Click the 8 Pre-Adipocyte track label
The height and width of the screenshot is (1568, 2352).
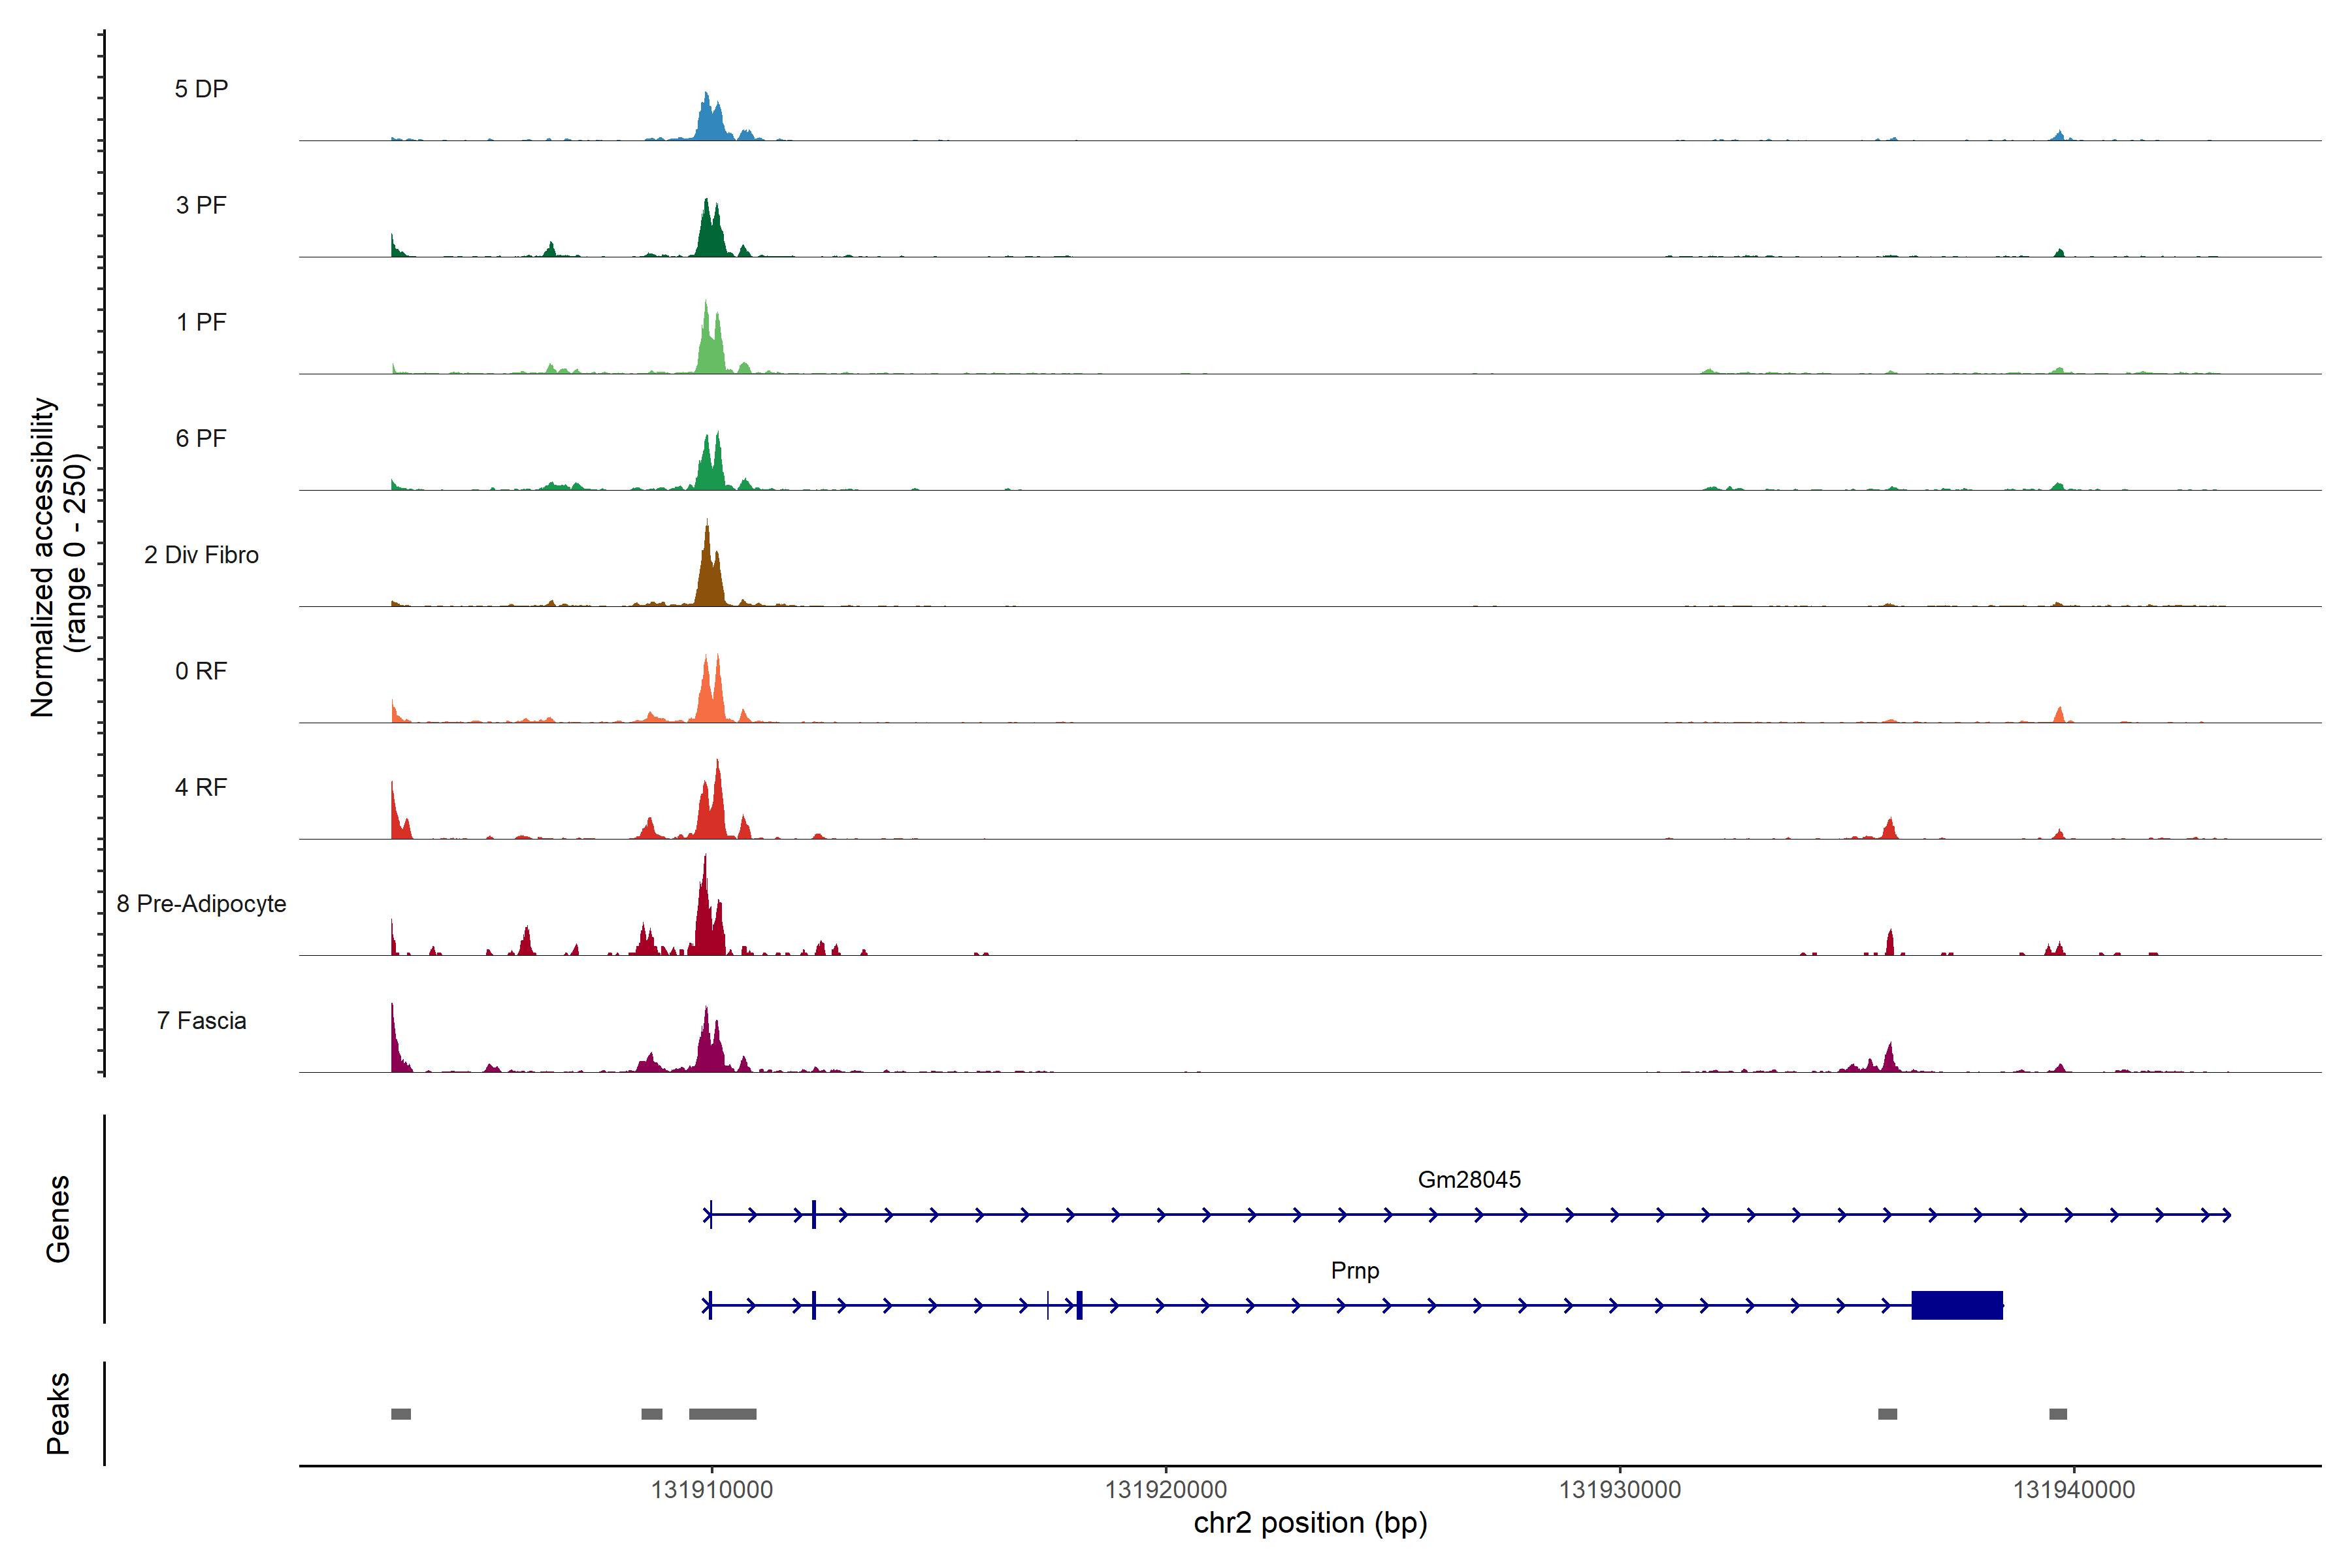[x=201, y=904]
